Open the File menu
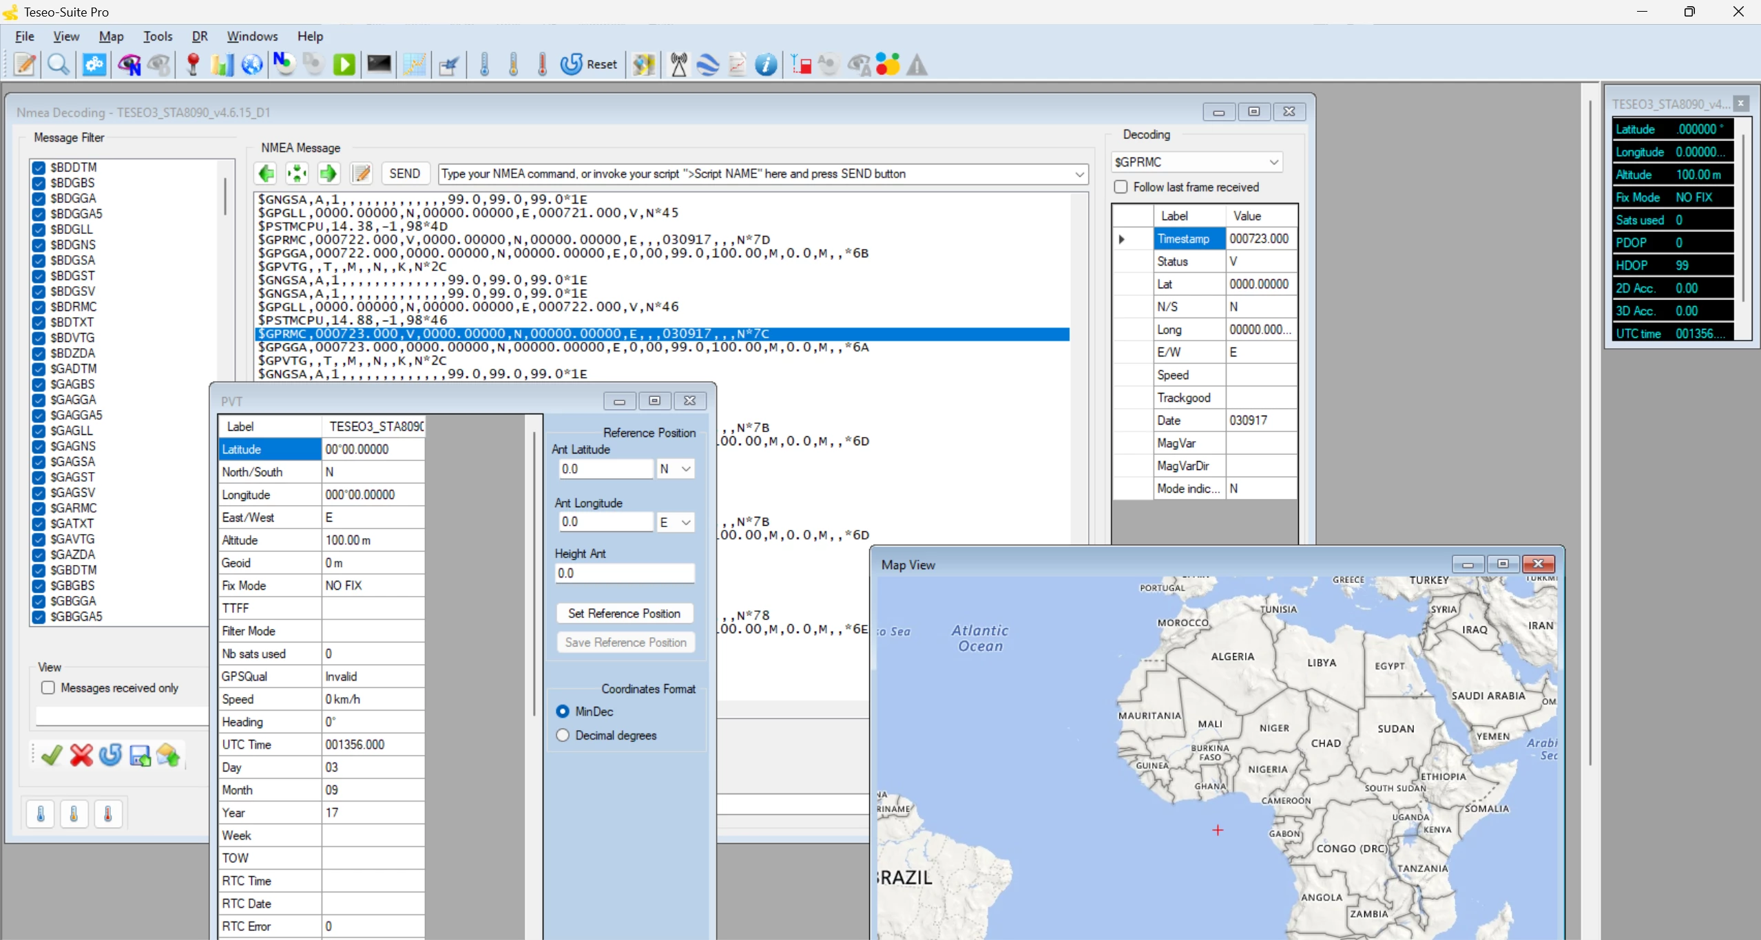The width and height of the screenshot is (1761, 940). tap(24, 36)
